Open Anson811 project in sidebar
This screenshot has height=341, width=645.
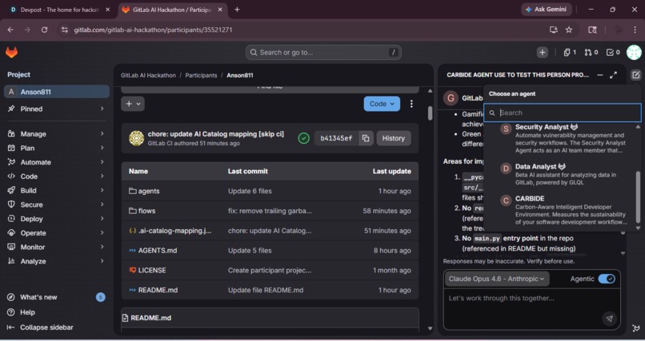tap(57, 92)
